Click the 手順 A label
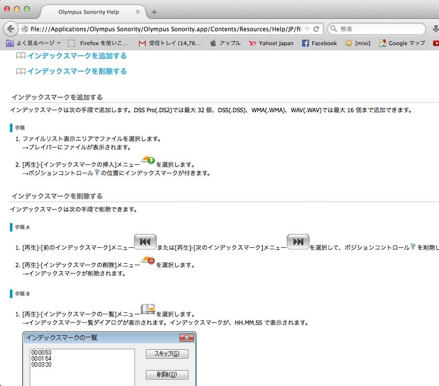This screenshot has width=439, height=386. click(x=22, y=227)
